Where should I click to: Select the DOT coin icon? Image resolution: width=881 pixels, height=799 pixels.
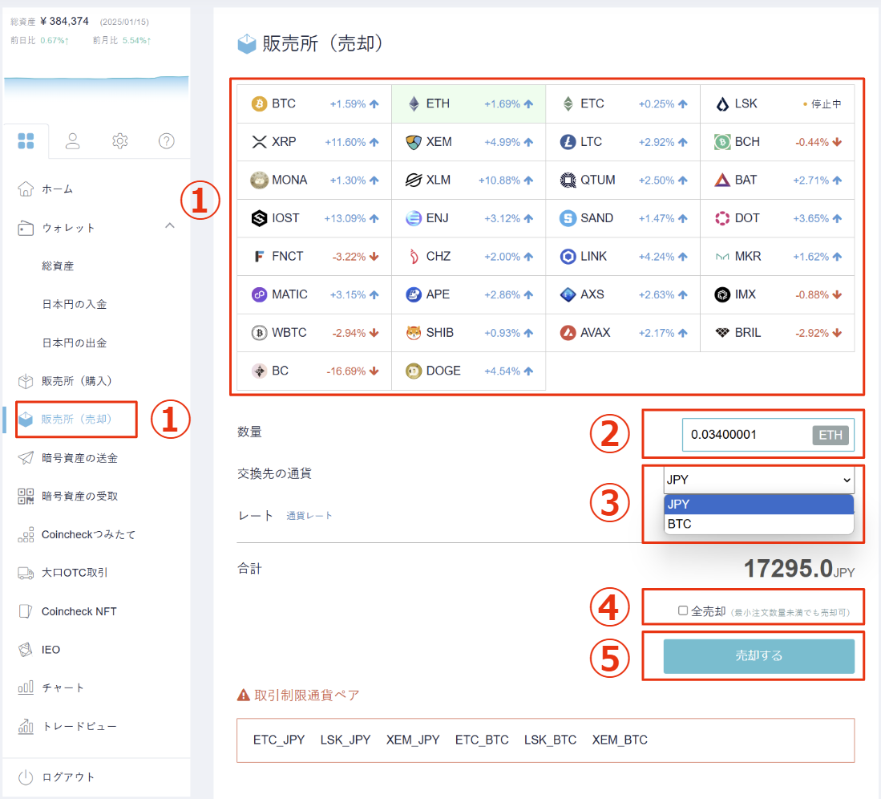tap(722, 218)
